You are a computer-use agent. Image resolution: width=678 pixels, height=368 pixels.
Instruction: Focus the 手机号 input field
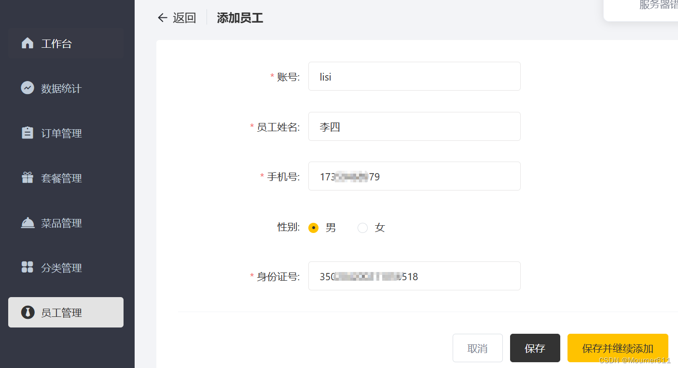tap(415, 176)
